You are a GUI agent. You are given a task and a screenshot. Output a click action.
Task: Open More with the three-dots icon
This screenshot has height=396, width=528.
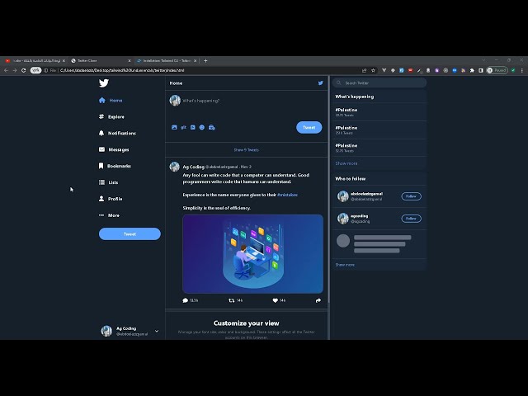[101, 214]
